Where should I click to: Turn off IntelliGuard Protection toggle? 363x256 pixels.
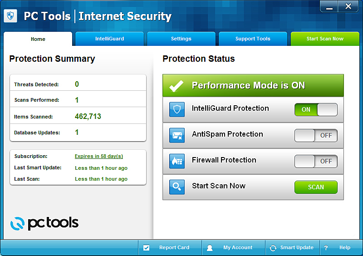click(x=316, y=109)
